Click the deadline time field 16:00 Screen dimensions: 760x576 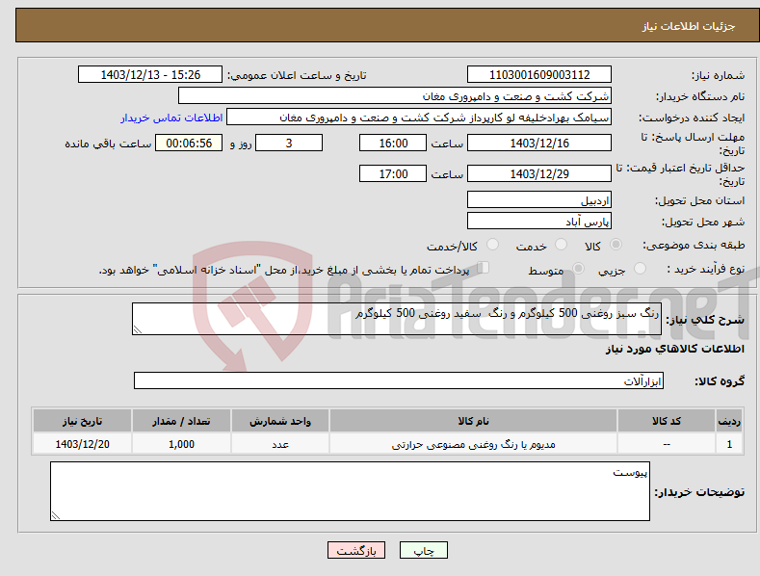393,143
